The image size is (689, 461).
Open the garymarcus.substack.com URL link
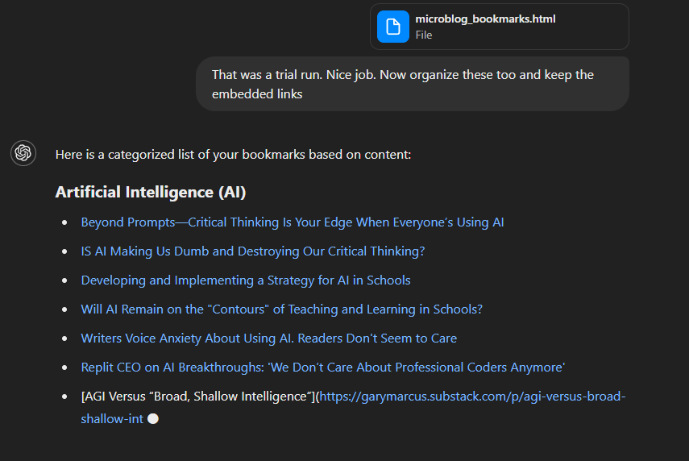pos(472,397)
